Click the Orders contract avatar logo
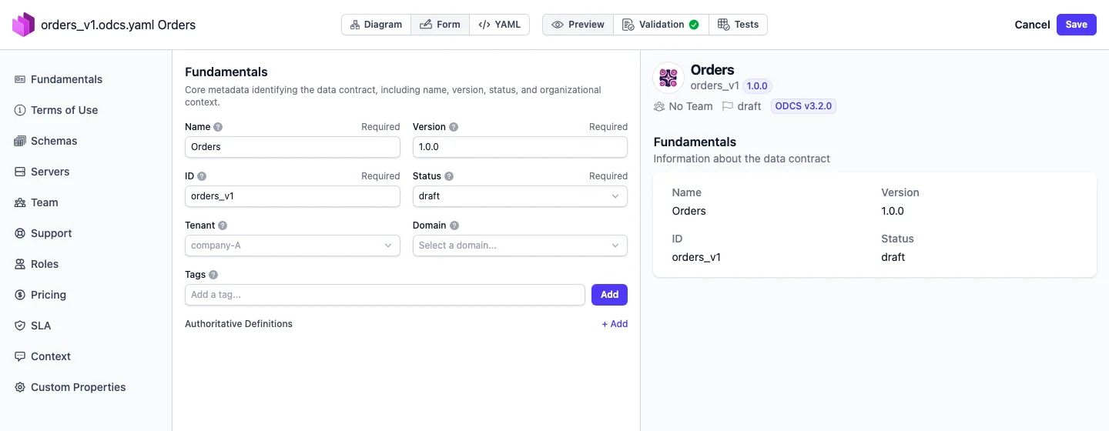Screen dimensions: 1109x431 click(x=668, y=78)
